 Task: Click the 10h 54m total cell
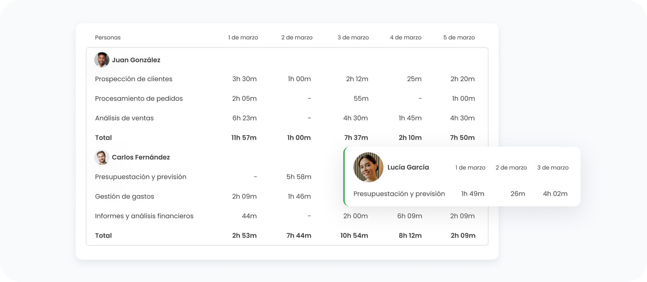click(354, 236)
